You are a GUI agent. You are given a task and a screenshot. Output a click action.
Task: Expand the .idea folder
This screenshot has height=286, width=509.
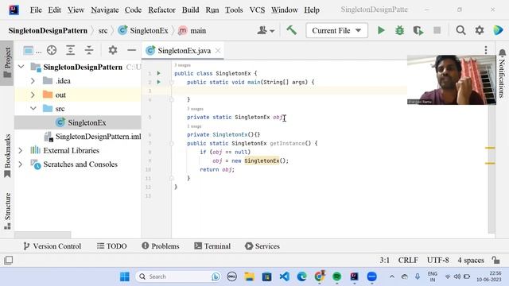pos(33,81)
